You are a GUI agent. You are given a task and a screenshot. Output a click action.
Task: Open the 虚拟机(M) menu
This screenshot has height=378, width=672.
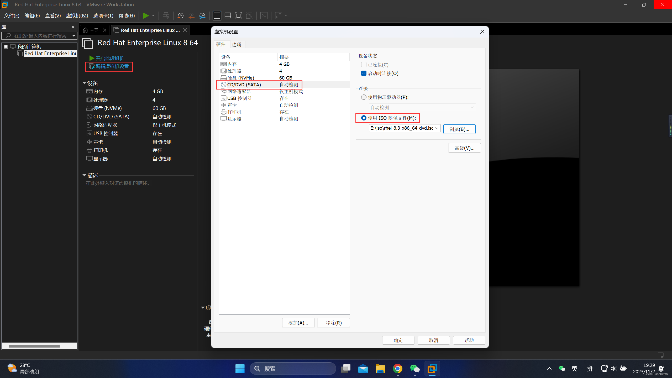coord(77,16)
